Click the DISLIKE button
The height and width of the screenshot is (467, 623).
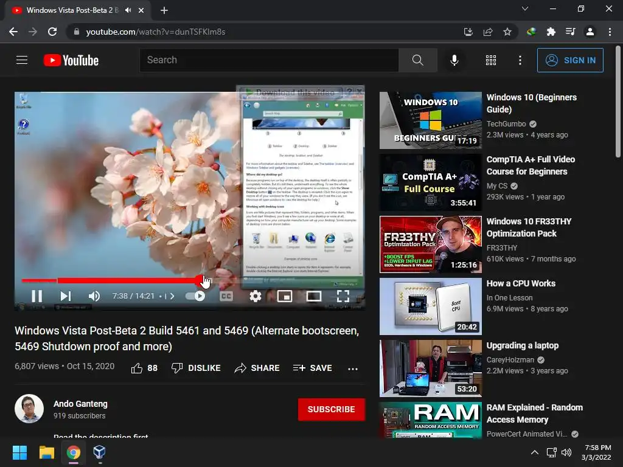click(196, 368)
